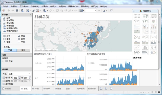This screenshot has width=162, height=95.
Task: Select the treemap chart type in 智能显示
Action: (x=137, y=32)
